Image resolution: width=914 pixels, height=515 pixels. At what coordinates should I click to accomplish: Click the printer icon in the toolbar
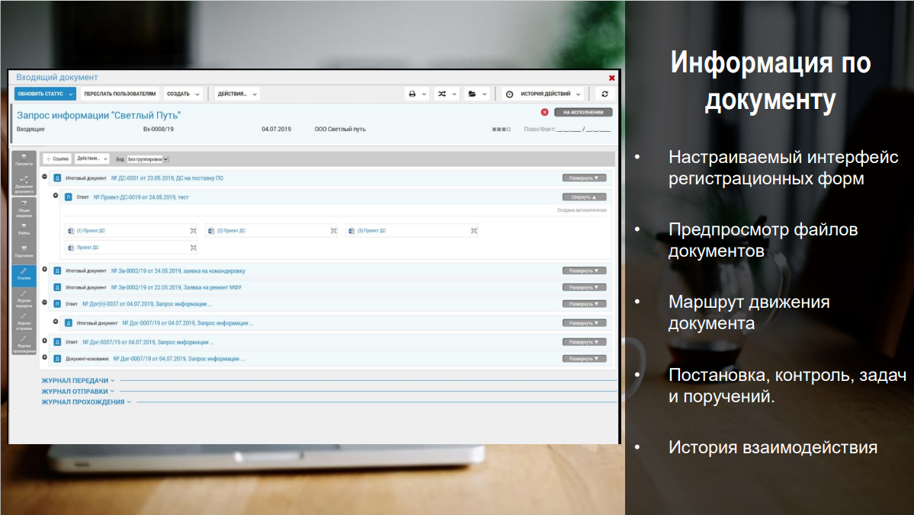tap(412, 94)
